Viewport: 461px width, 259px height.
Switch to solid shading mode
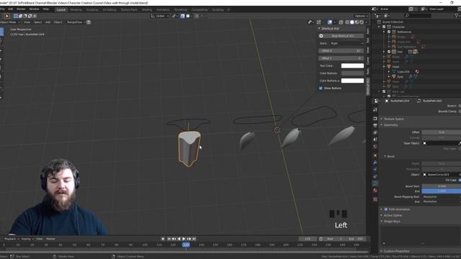point(352,22)
